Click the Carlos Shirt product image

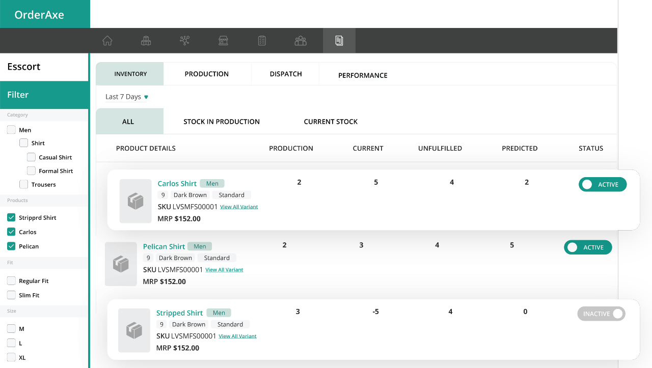[135, 201]
